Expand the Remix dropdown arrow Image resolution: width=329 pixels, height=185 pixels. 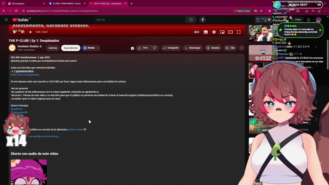click(x=98, y=48)
